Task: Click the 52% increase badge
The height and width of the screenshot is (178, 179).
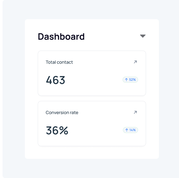Action: click(x=130, y=80)
